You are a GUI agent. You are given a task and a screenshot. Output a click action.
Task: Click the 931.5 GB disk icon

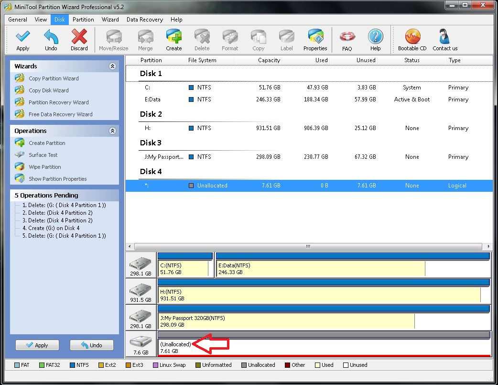pyautogui.click(x=141, y=290)
